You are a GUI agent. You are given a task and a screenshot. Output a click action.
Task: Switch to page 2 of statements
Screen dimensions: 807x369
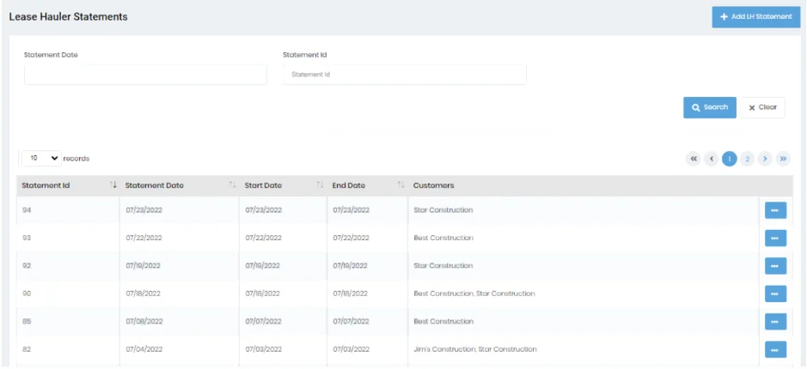point(747,159)
